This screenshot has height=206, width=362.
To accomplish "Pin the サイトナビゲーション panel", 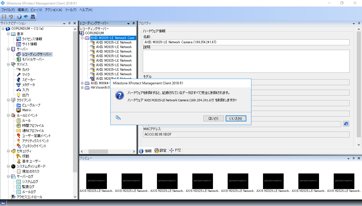I will point(70,23).
